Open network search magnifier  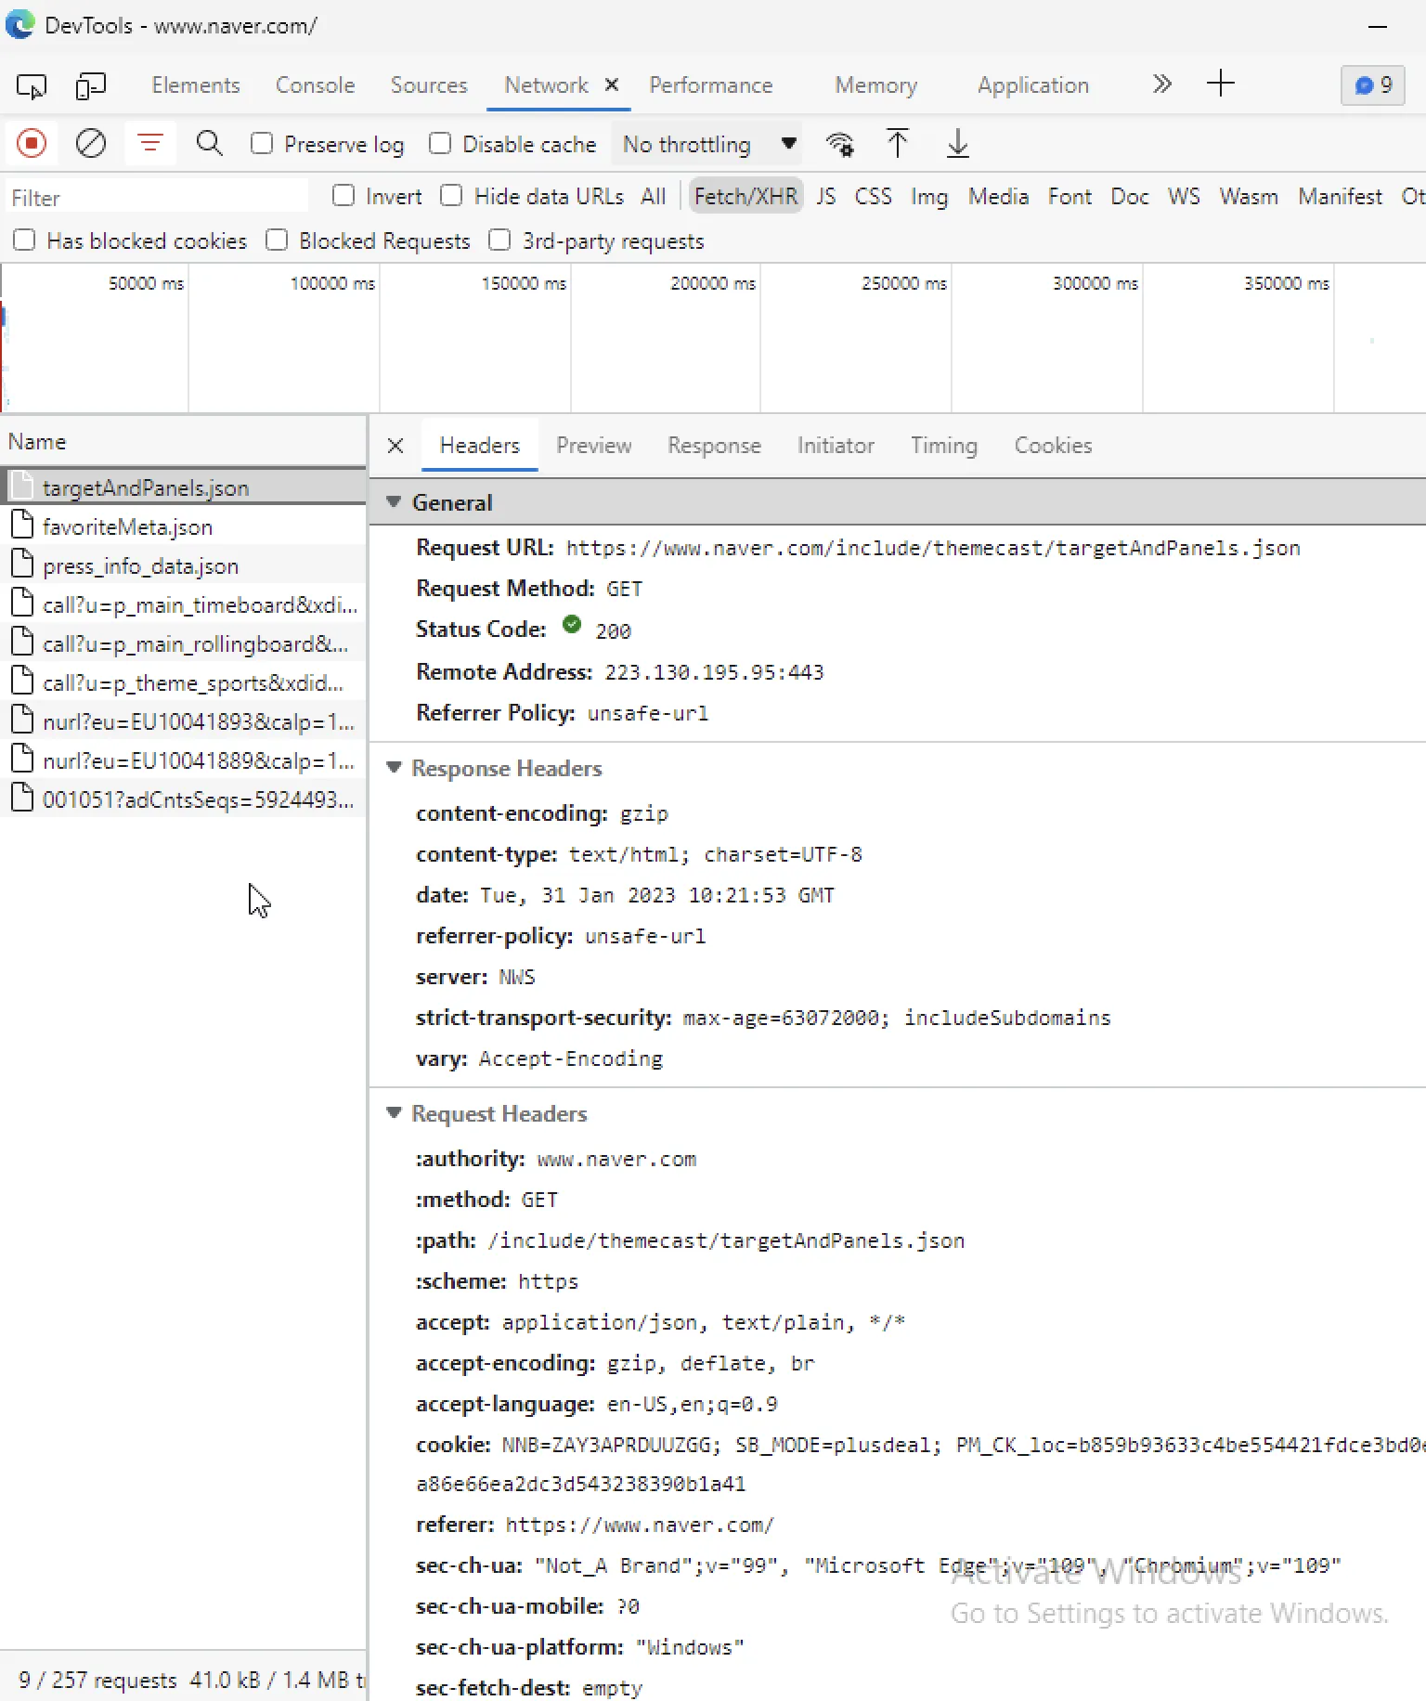(x=210, y=144)
